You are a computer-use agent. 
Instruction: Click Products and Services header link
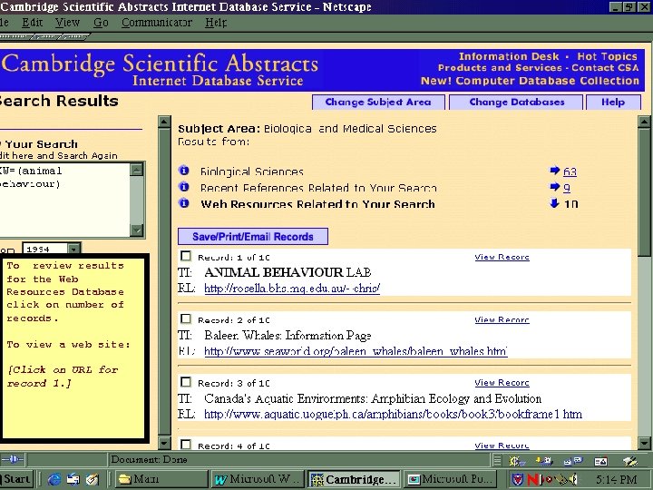(500, 67)
